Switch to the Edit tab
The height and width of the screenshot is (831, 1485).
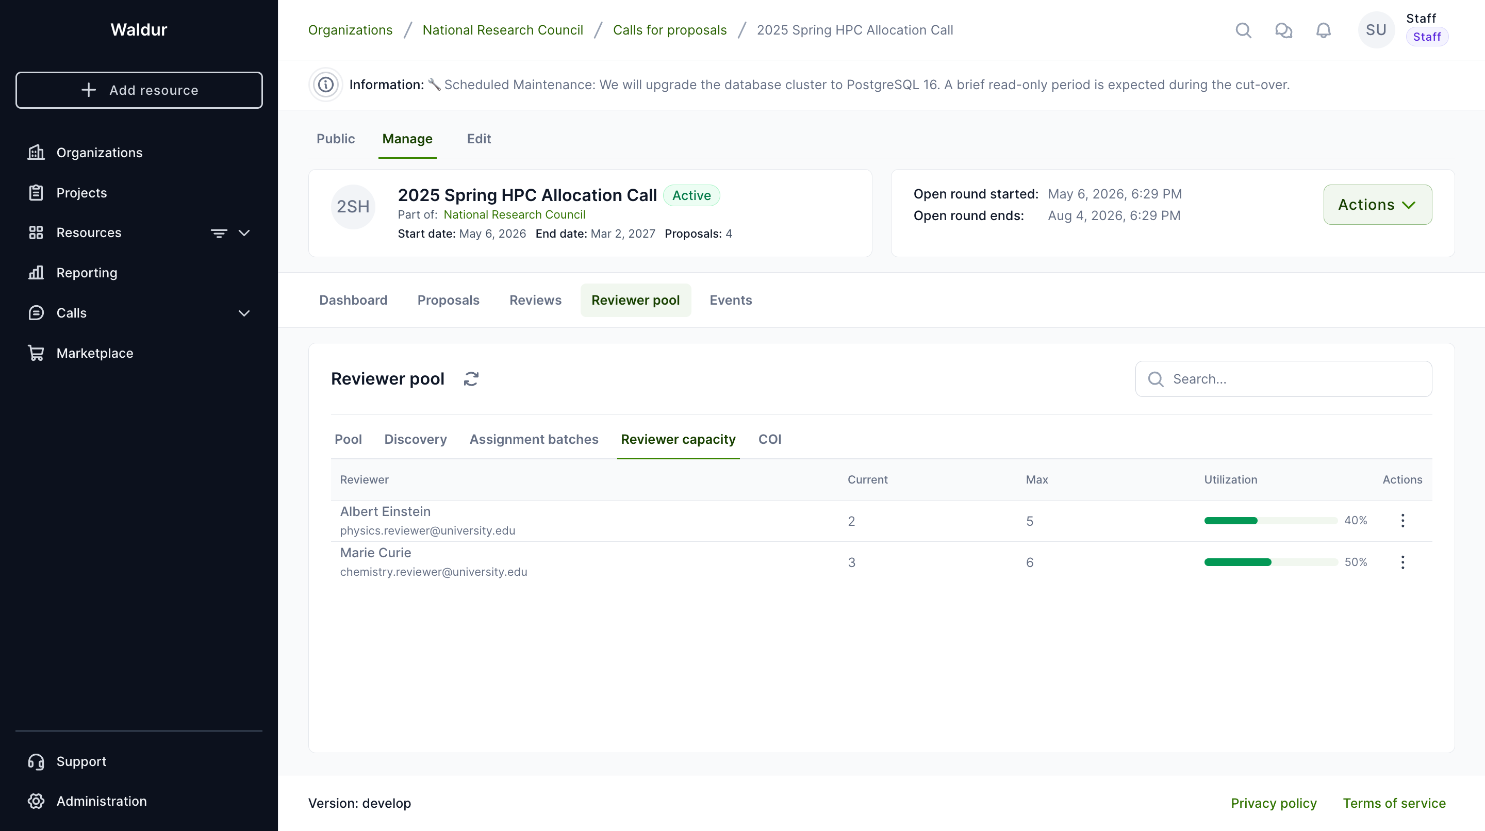click(478, 139)
